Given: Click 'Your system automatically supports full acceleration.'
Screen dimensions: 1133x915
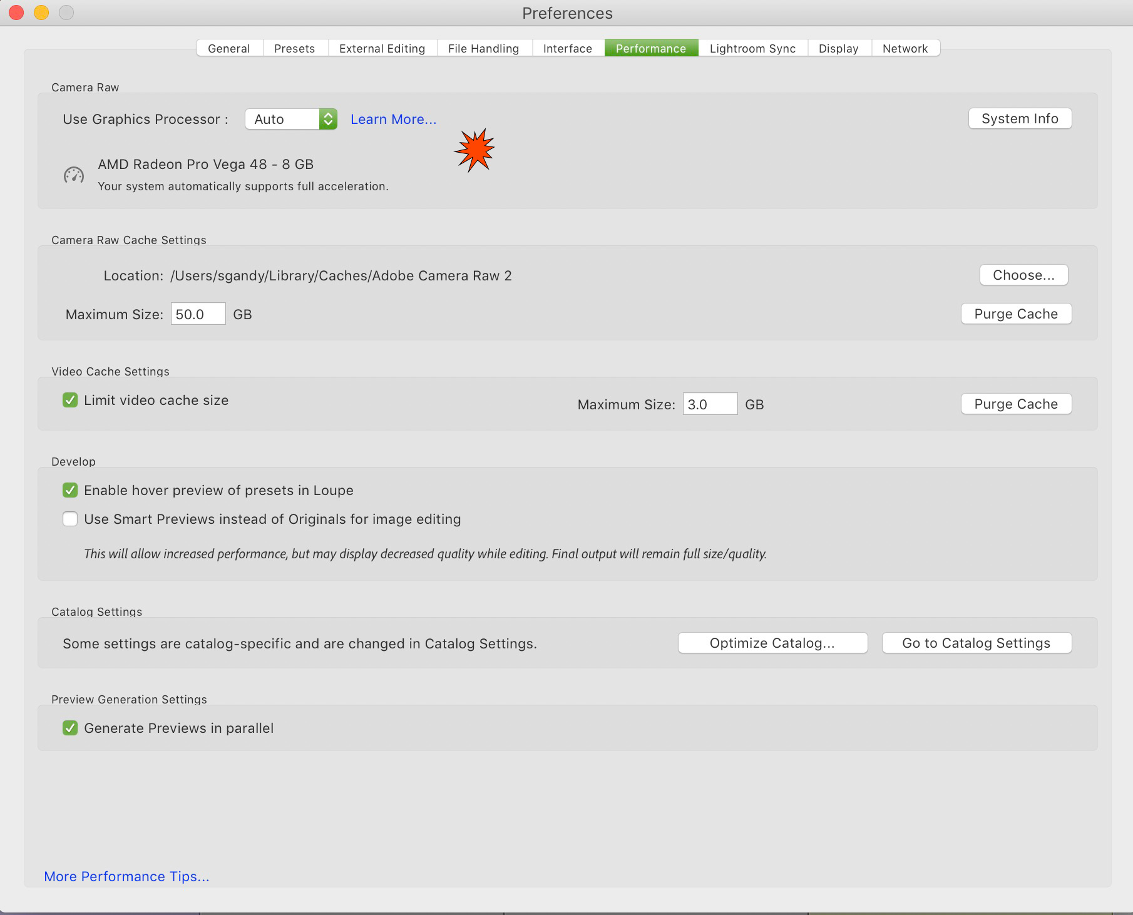Looking at the screenshot, I should click(x=244, y=186).
